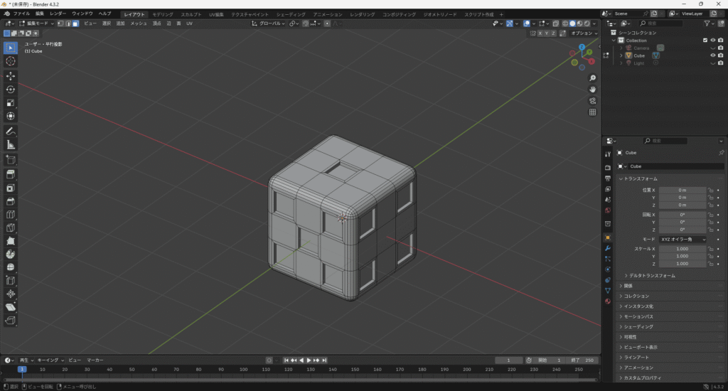
Task: Select the Knife tool
Action: [10, 228]
